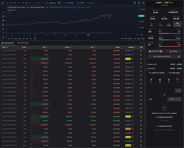Reset chart scale with target icon
The image size is (184, 148).
(x=142, y=35)
